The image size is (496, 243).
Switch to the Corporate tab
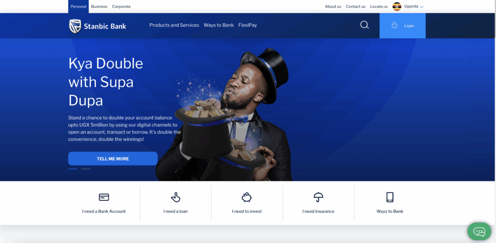click(x=121, y=6)
